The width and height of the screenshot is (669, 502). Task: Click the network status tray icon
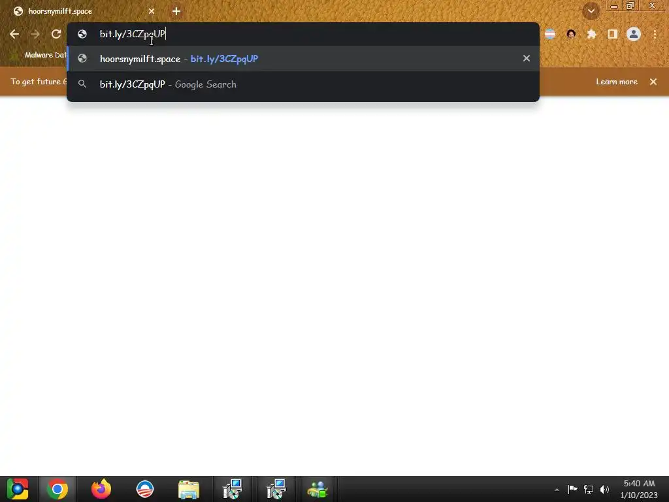(589, 489)
